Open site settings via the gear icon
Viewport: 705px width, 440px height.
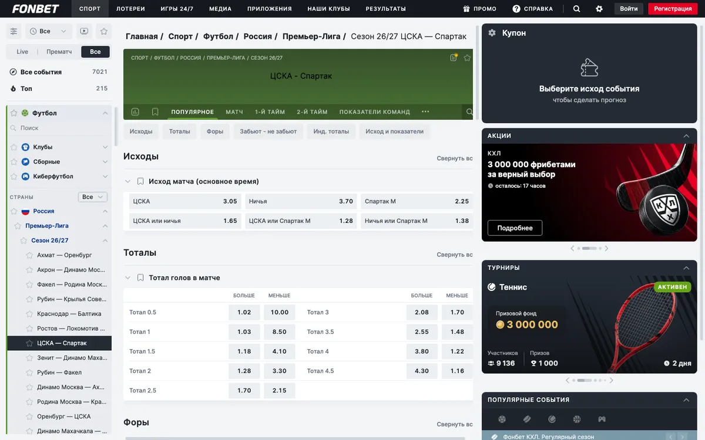tap(599, 9)
